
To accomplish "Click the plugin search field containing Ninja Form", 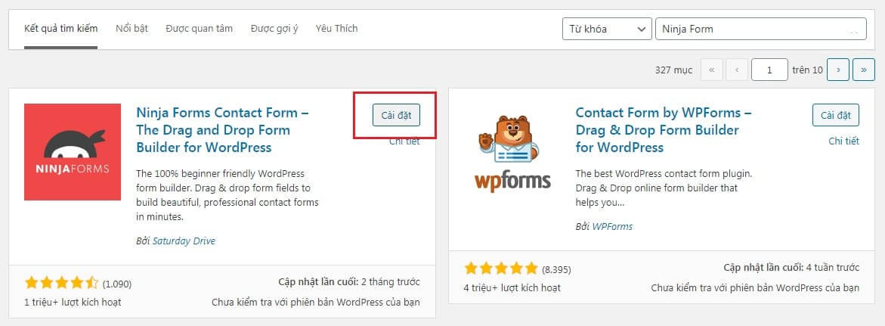I will 761,29.
